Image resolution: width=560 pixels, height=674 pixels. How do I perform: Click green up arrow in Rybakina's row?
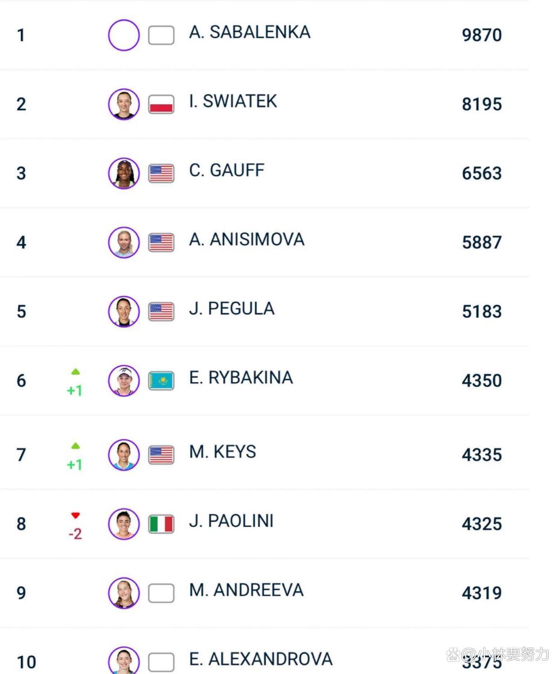tap(75, 372)
